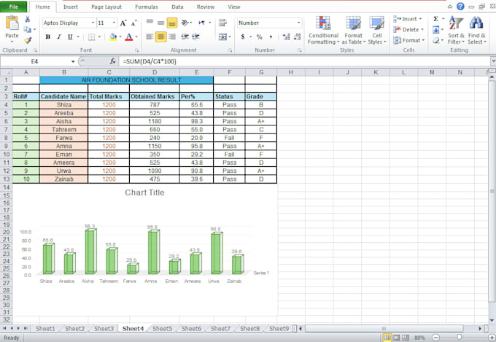Open Cell Styles gallery
The width and height of the screenshot is (496, 342).
pos(377,30)
